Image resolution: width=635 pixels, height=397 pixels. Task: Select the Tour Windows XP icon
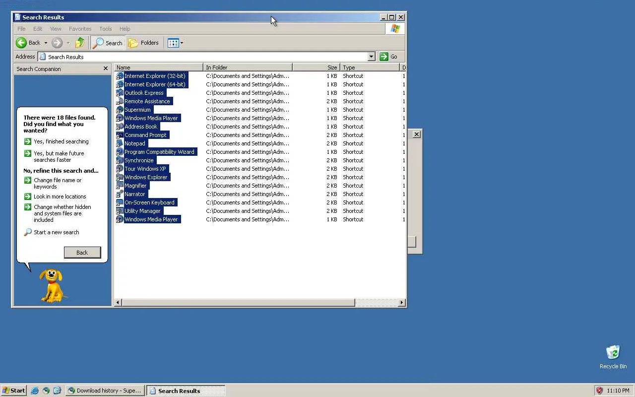[120, 169]
